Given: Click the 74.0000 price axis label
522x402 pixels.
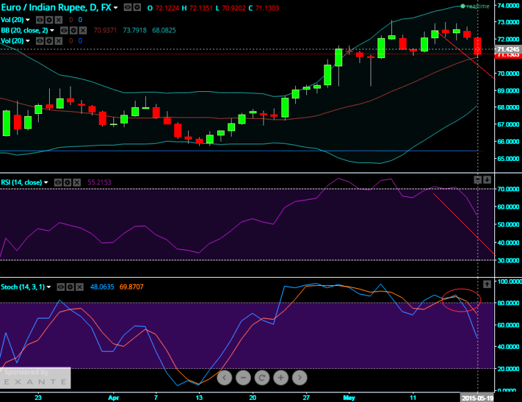Looking at the screenshot, I should 508,6.
